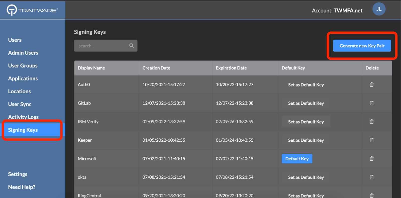Click creation date 01/05/2022-10:42:55
401x198 pixels.
coord(164,140)
